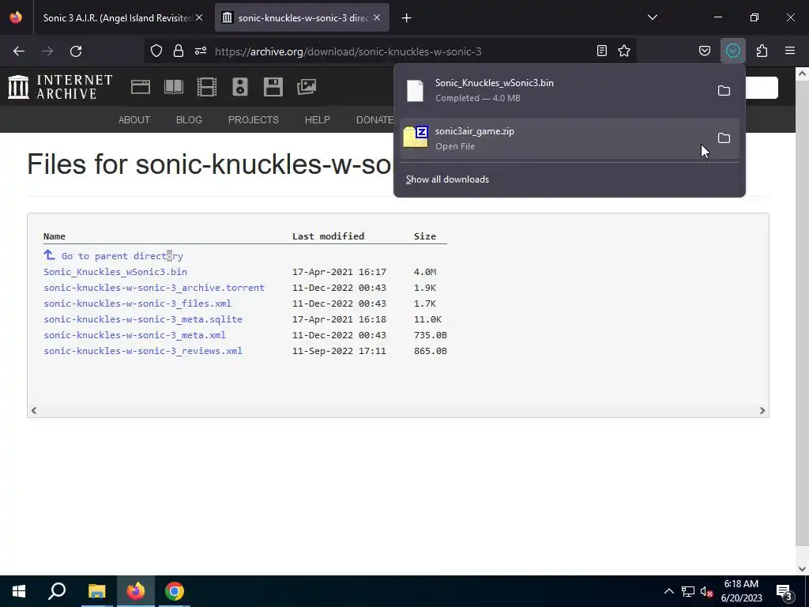809x607 pixels.
Task: Click the page scrollbar down arrow
Action: pyautogui.click(x=802, y=569)
